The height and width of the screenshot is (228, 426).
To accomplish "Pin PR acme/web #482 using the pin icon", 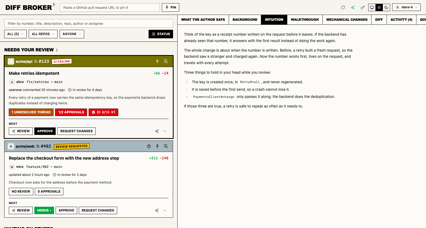I will coord(157,146).
